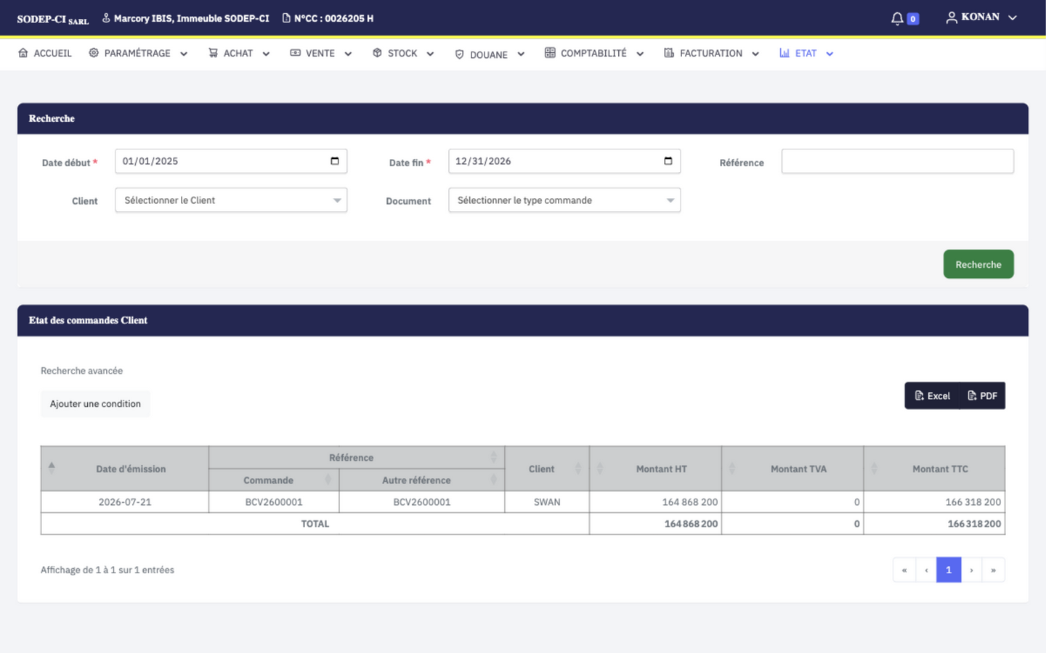Go to pagination page 1
The height and width of the screenshot is (653, 1046).
click(949, 570)
